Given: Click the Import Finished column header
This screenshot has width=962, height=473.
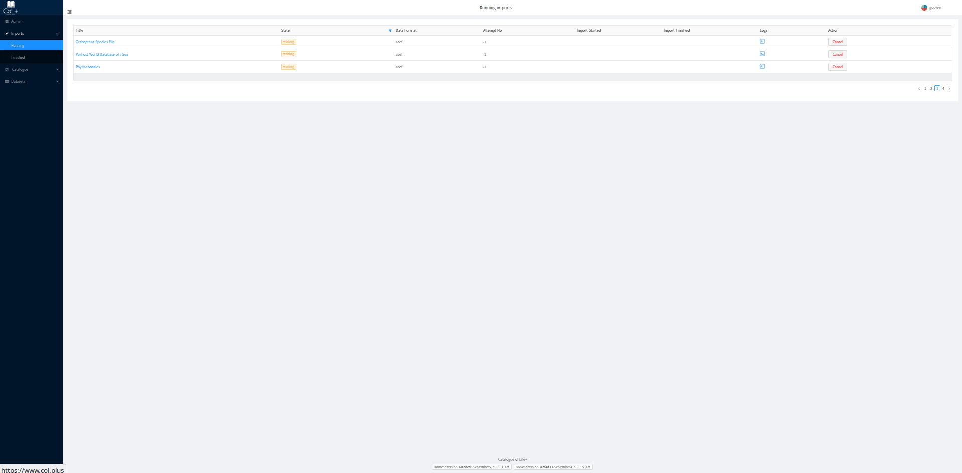Looking at the screenshot, I should (x=676, y=30).
